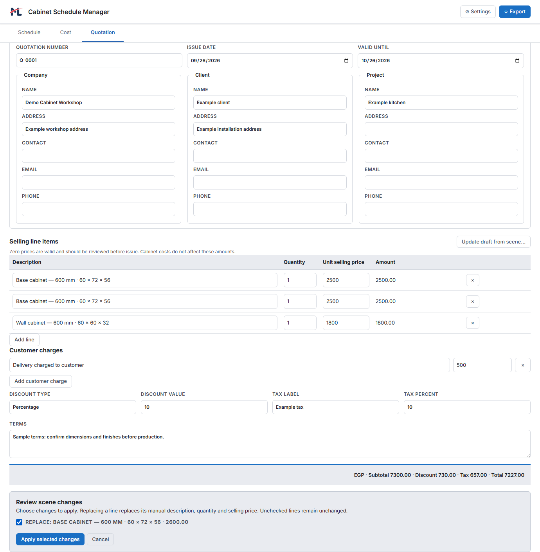Toggle the Replace Base cabinet checkbox
This screenshot has height=552, width=540.
pos(19,522)
